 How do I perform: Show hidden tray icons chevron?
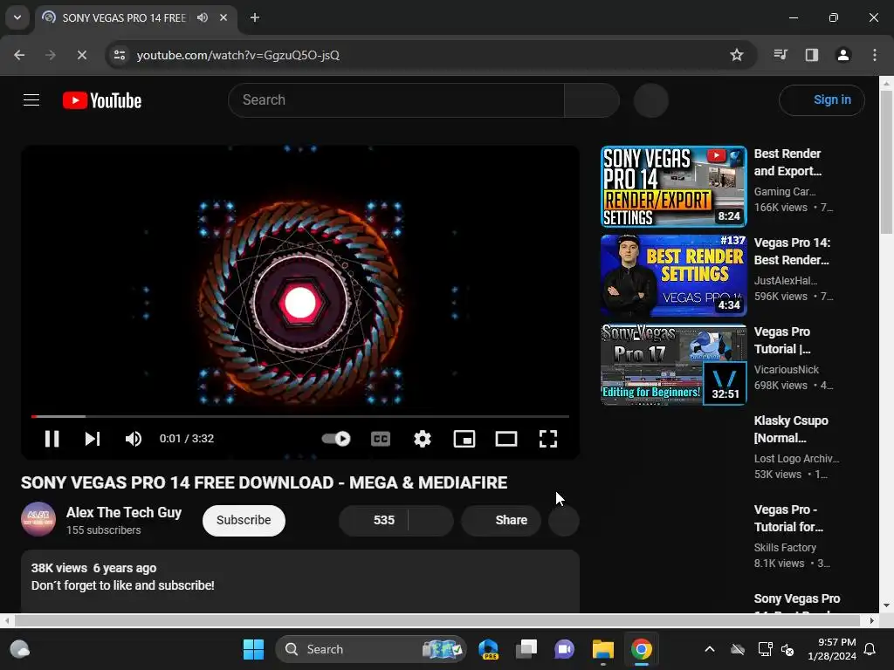pyautogui.click(x=709, y=649)
